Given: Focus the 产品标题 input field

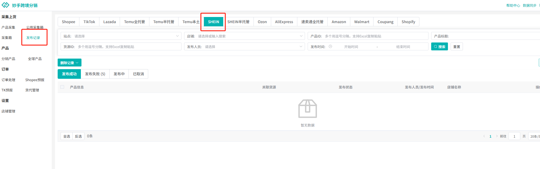Looking at the screenshot, I should point(486,36).
